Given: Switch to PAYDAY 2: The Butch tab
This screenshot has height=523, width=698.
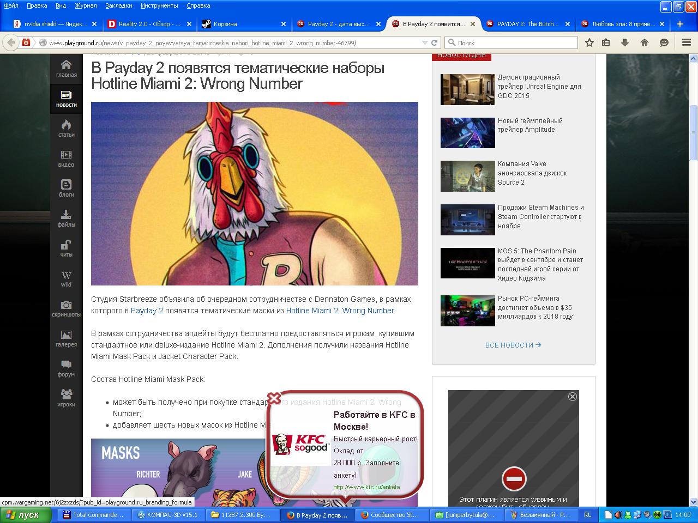Looking at the screenshot, I should [527, 24].
